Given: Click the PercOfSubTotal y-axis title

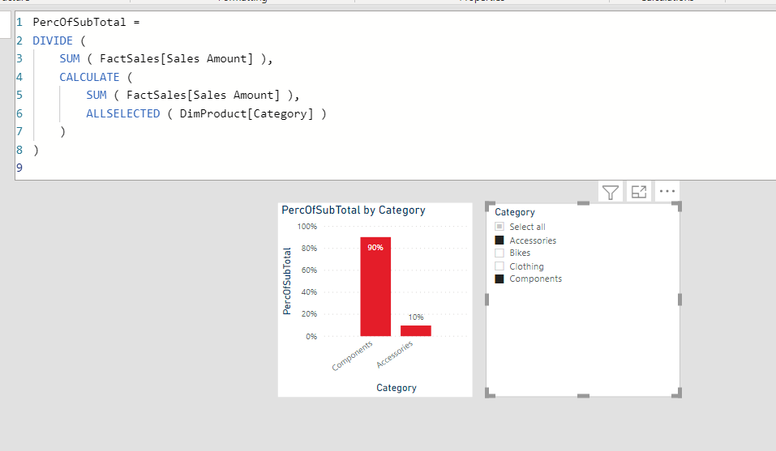Looking at the screenshot, I should tap(286, 281).
